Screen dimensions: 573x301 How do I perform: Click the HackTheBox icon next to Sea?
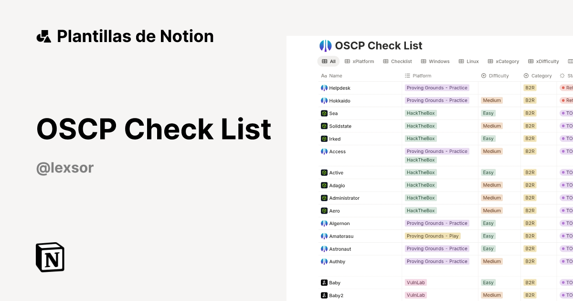tap(324, 113)
